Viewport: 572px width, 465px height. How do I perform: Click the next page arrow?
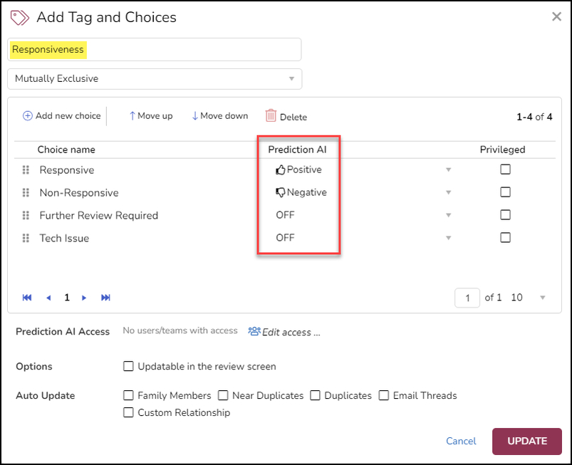pos(84,298)
